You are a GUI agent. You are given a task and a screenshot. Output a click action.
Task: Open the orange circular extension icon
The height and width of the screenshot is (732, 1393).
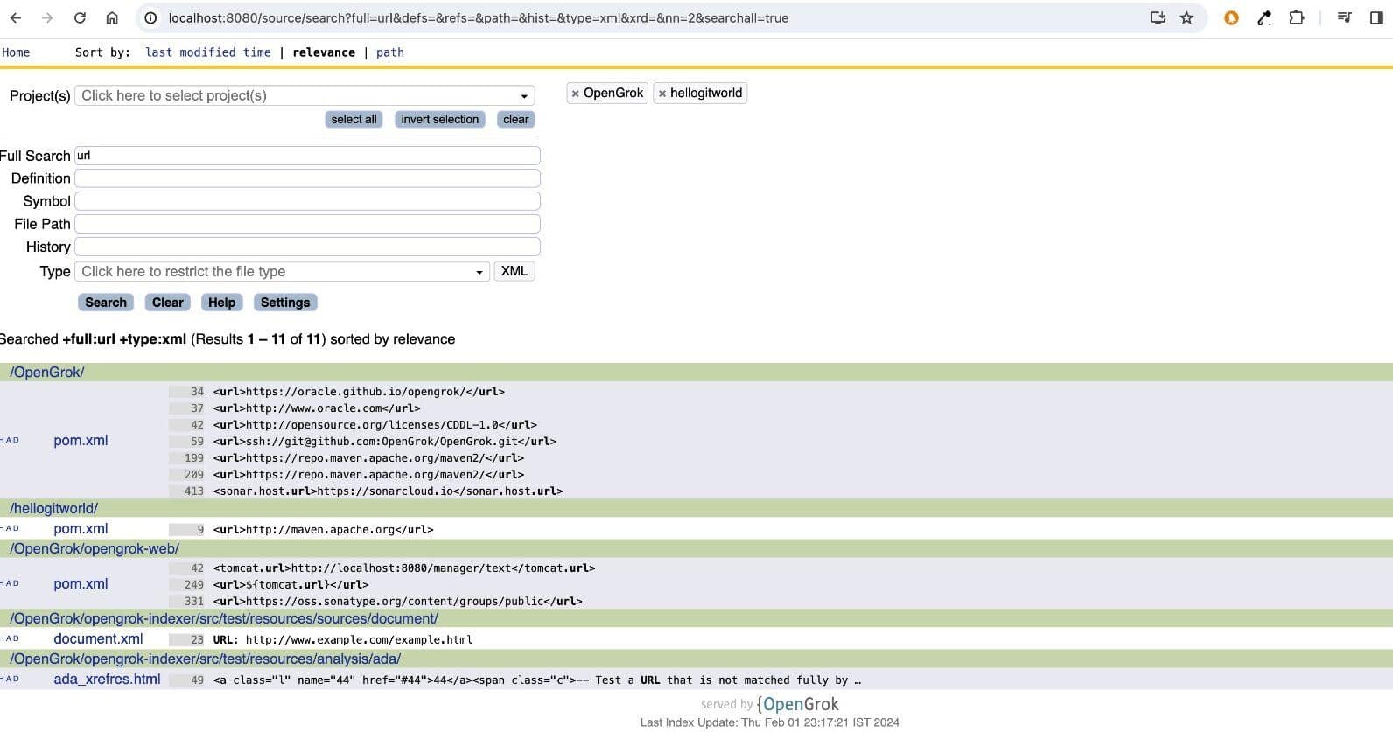point(1231,17)
